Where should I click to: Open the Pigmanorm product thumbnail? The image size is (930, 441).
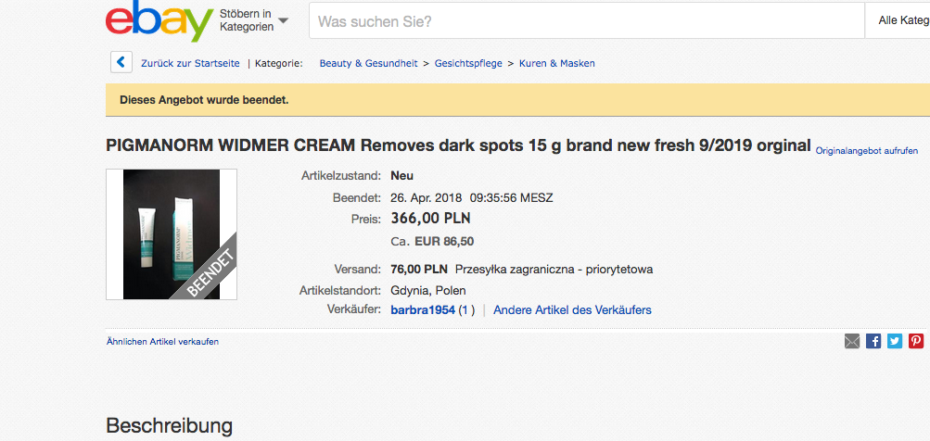(x=172, y=234)
